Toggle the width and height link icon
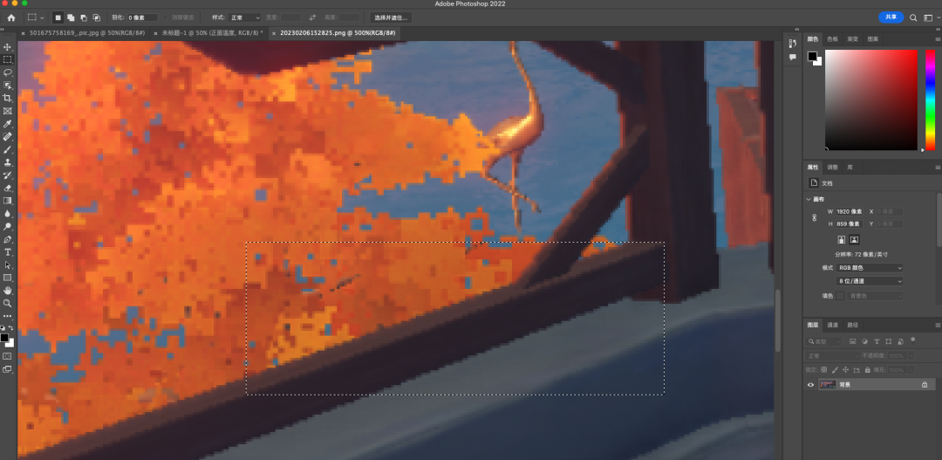This screenshot has height=460, width=942. [x=815, y=217]
